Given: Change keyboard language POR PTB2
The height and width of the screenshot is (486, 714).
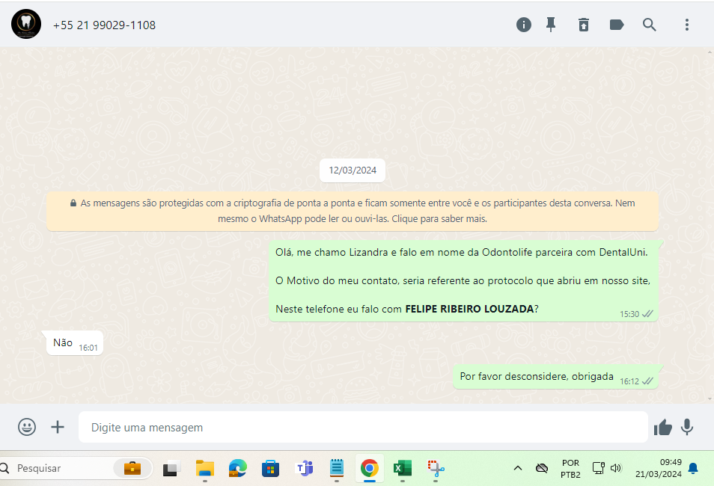Looking at the screenshot, I should click(570, 468).
